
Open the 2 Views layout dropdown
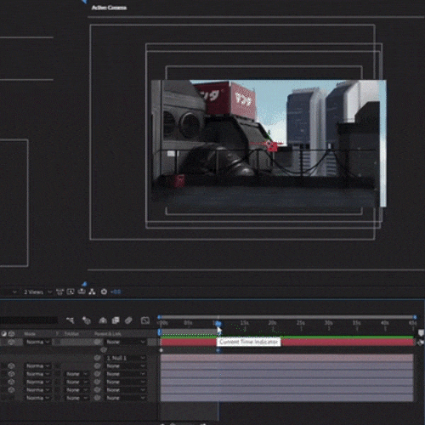click(x=37, y=292)
